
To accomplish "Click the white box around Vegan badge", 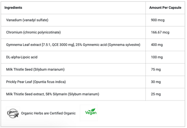I will (89, 113).
